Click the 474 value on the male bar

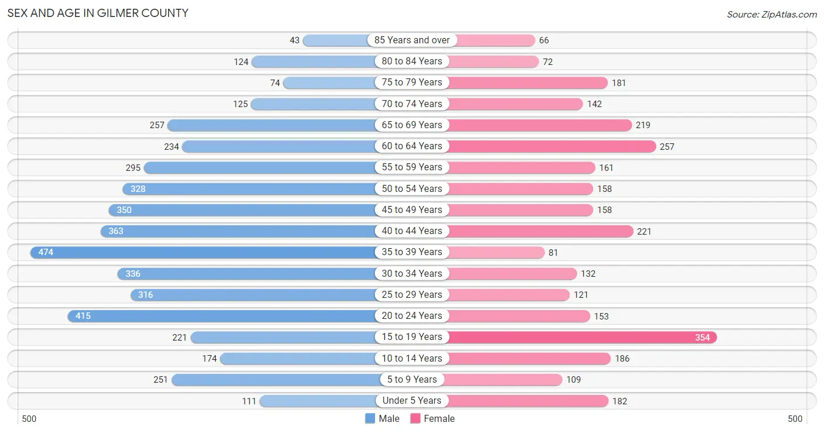point(46,252)
